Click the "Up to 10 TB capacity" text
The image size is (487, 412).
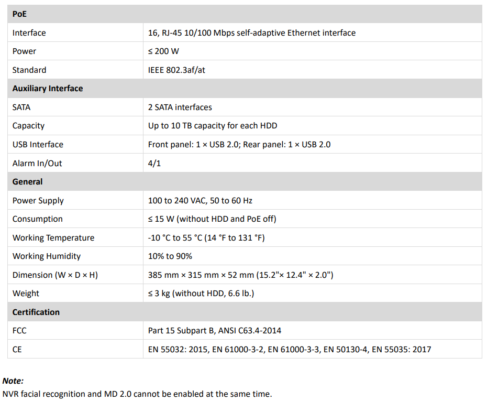(213, 126)
